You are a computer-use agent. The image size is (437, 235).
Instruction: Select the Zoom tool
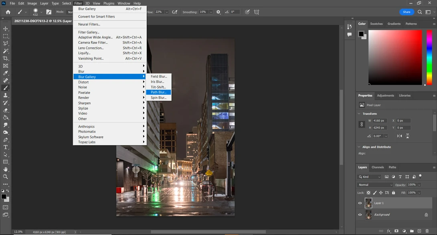point(5,177)
